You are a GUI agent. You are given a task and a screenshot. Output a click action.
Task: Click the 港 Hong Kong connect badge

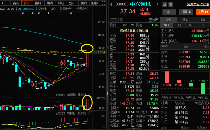(171, 5)
